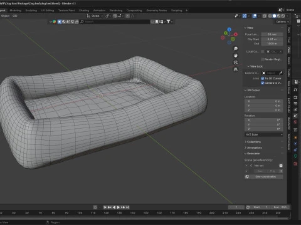
Task: Expand the Annotations panel
Action: click(253, 147)
